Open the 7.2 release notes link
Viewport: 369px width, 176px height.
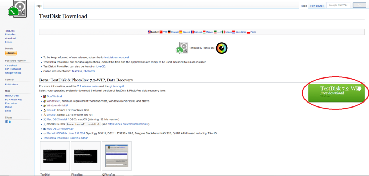[88, 86]
